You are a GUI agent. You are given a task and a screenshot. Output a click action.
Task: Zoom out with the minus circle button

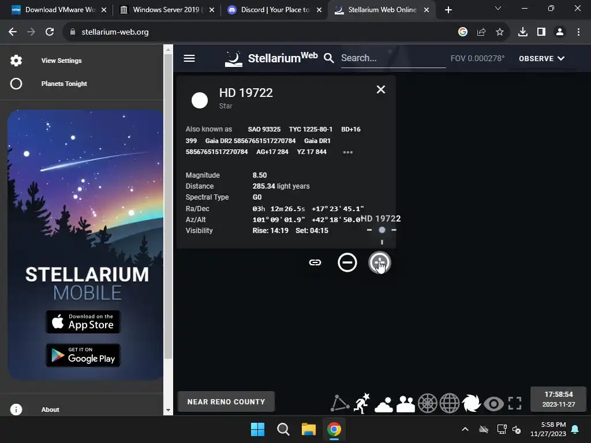(347, 262)
